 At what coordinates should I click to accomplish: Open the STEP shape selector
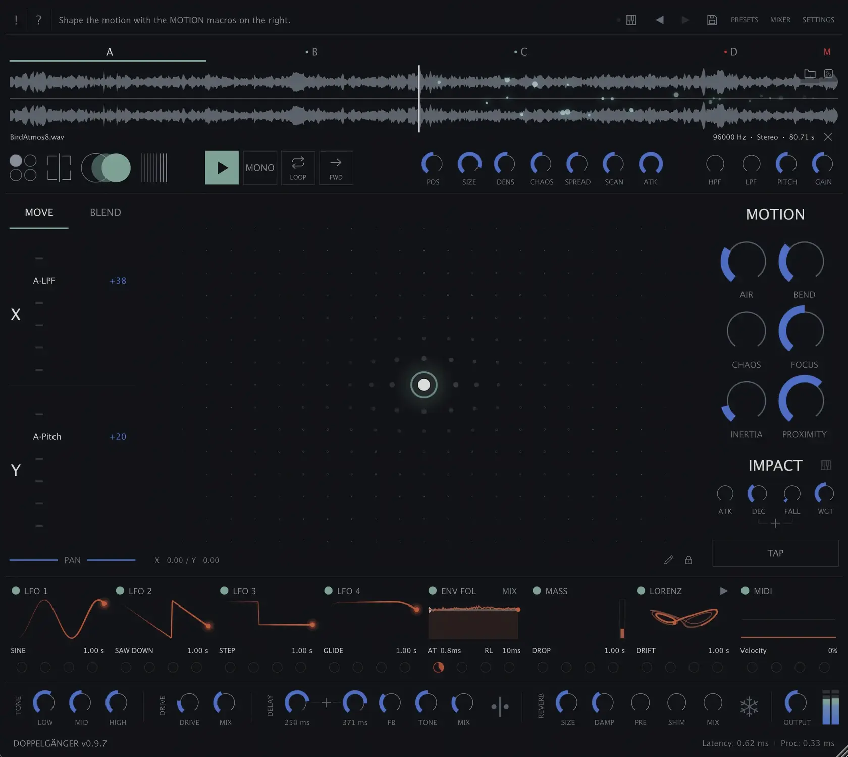click(x=227, y=650)
